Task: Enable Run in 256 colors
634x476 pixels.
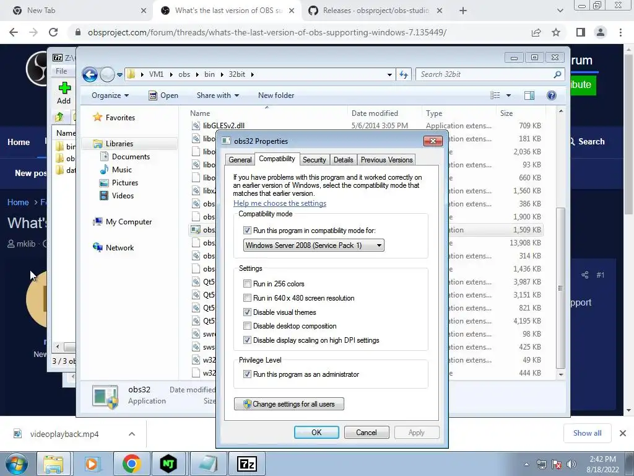Action: 247,284
